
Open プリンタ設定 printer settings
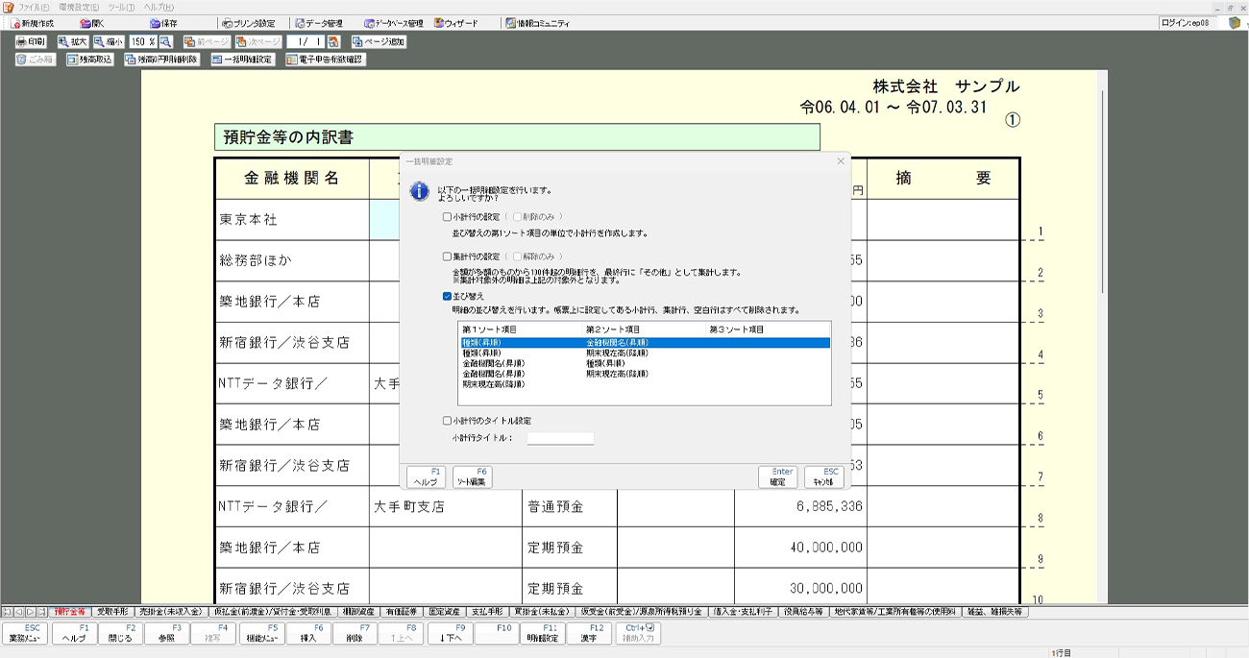pos(248,23)
